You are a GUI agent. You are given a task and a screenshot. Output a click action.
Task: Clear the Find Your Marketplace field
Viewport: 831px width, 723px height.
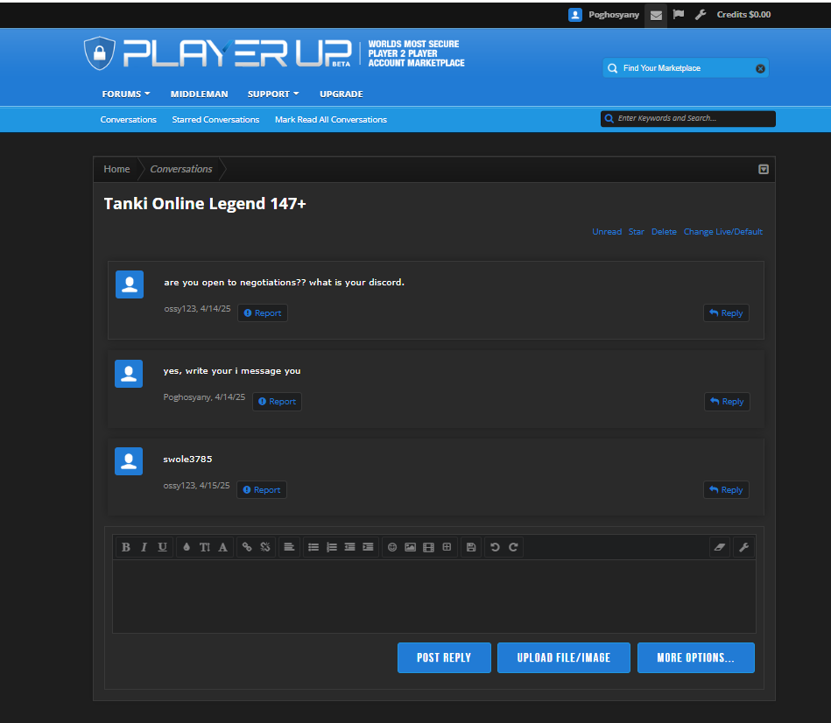(760, 68)
